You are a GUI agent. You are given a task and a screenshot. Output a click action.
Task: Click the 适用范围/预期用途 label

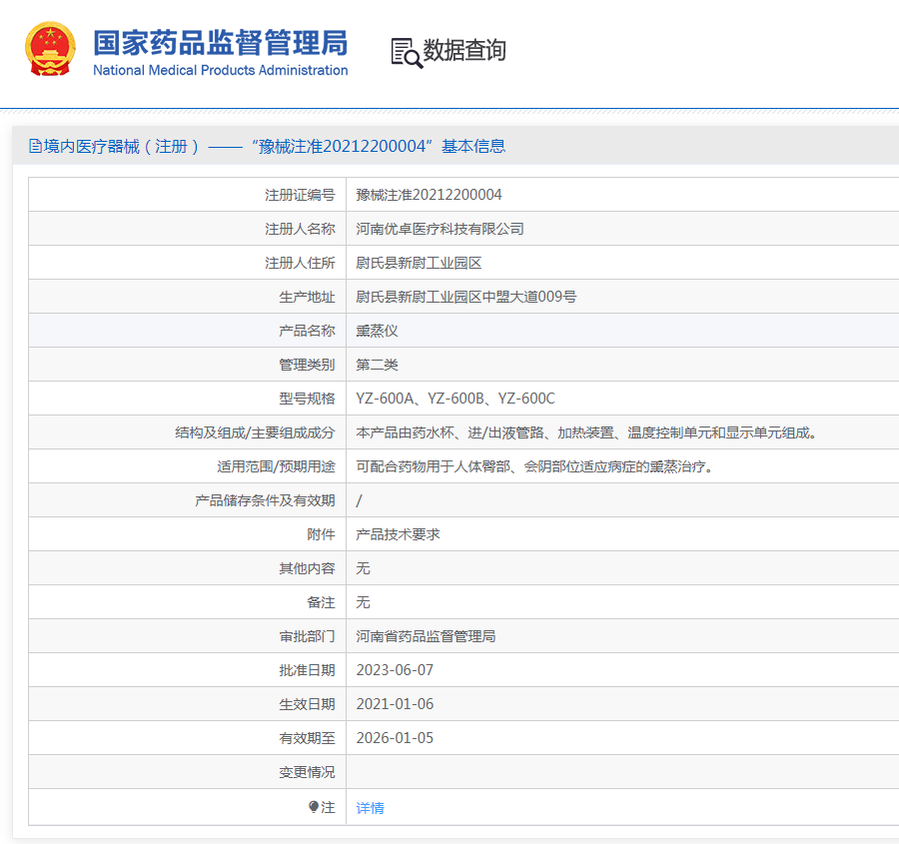pos(276,466)
